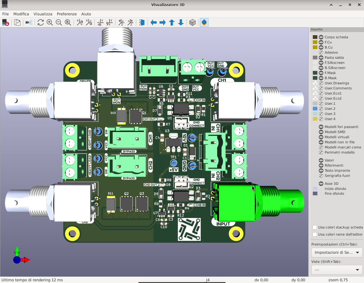Check 'Usa colori rame dell'editor' option
Image resolution: width=364 pixels, height=283 pixels.
point(315,234)
